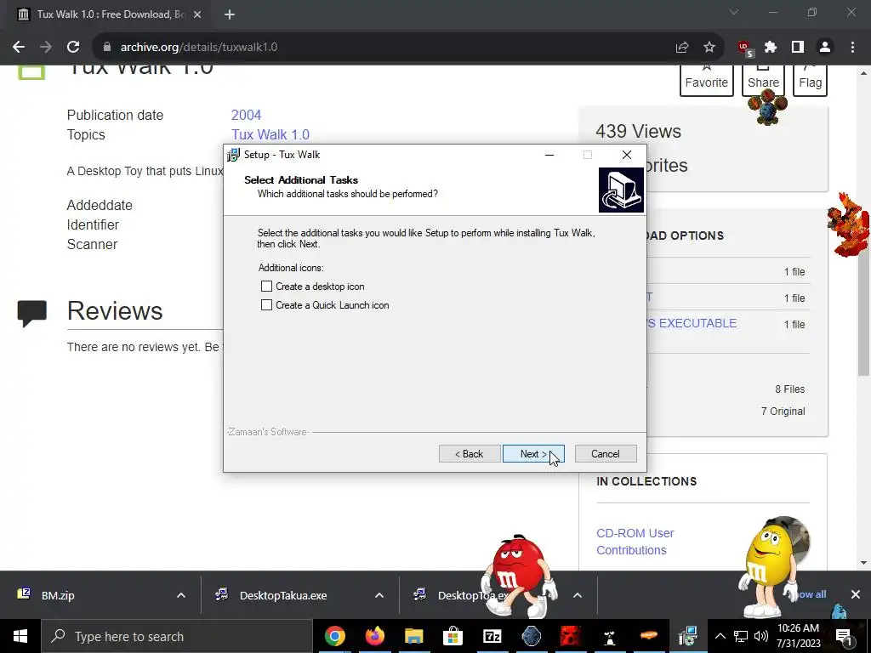Bookmark this page with the star
The width and height of the screenshot is (871, 653).
709,48
